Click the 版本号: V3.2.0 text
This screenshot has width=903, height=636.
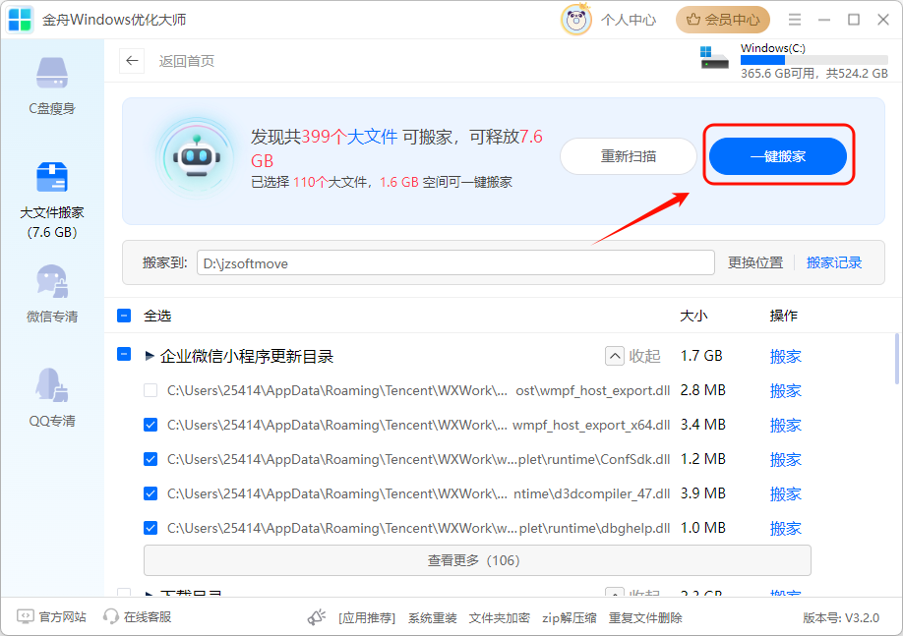(841, 617)
